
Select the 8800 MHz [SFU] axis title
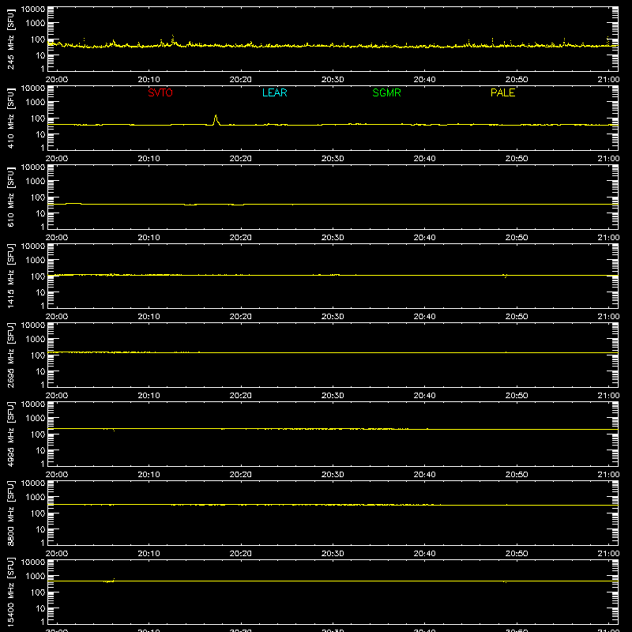[x=11, y=513]
